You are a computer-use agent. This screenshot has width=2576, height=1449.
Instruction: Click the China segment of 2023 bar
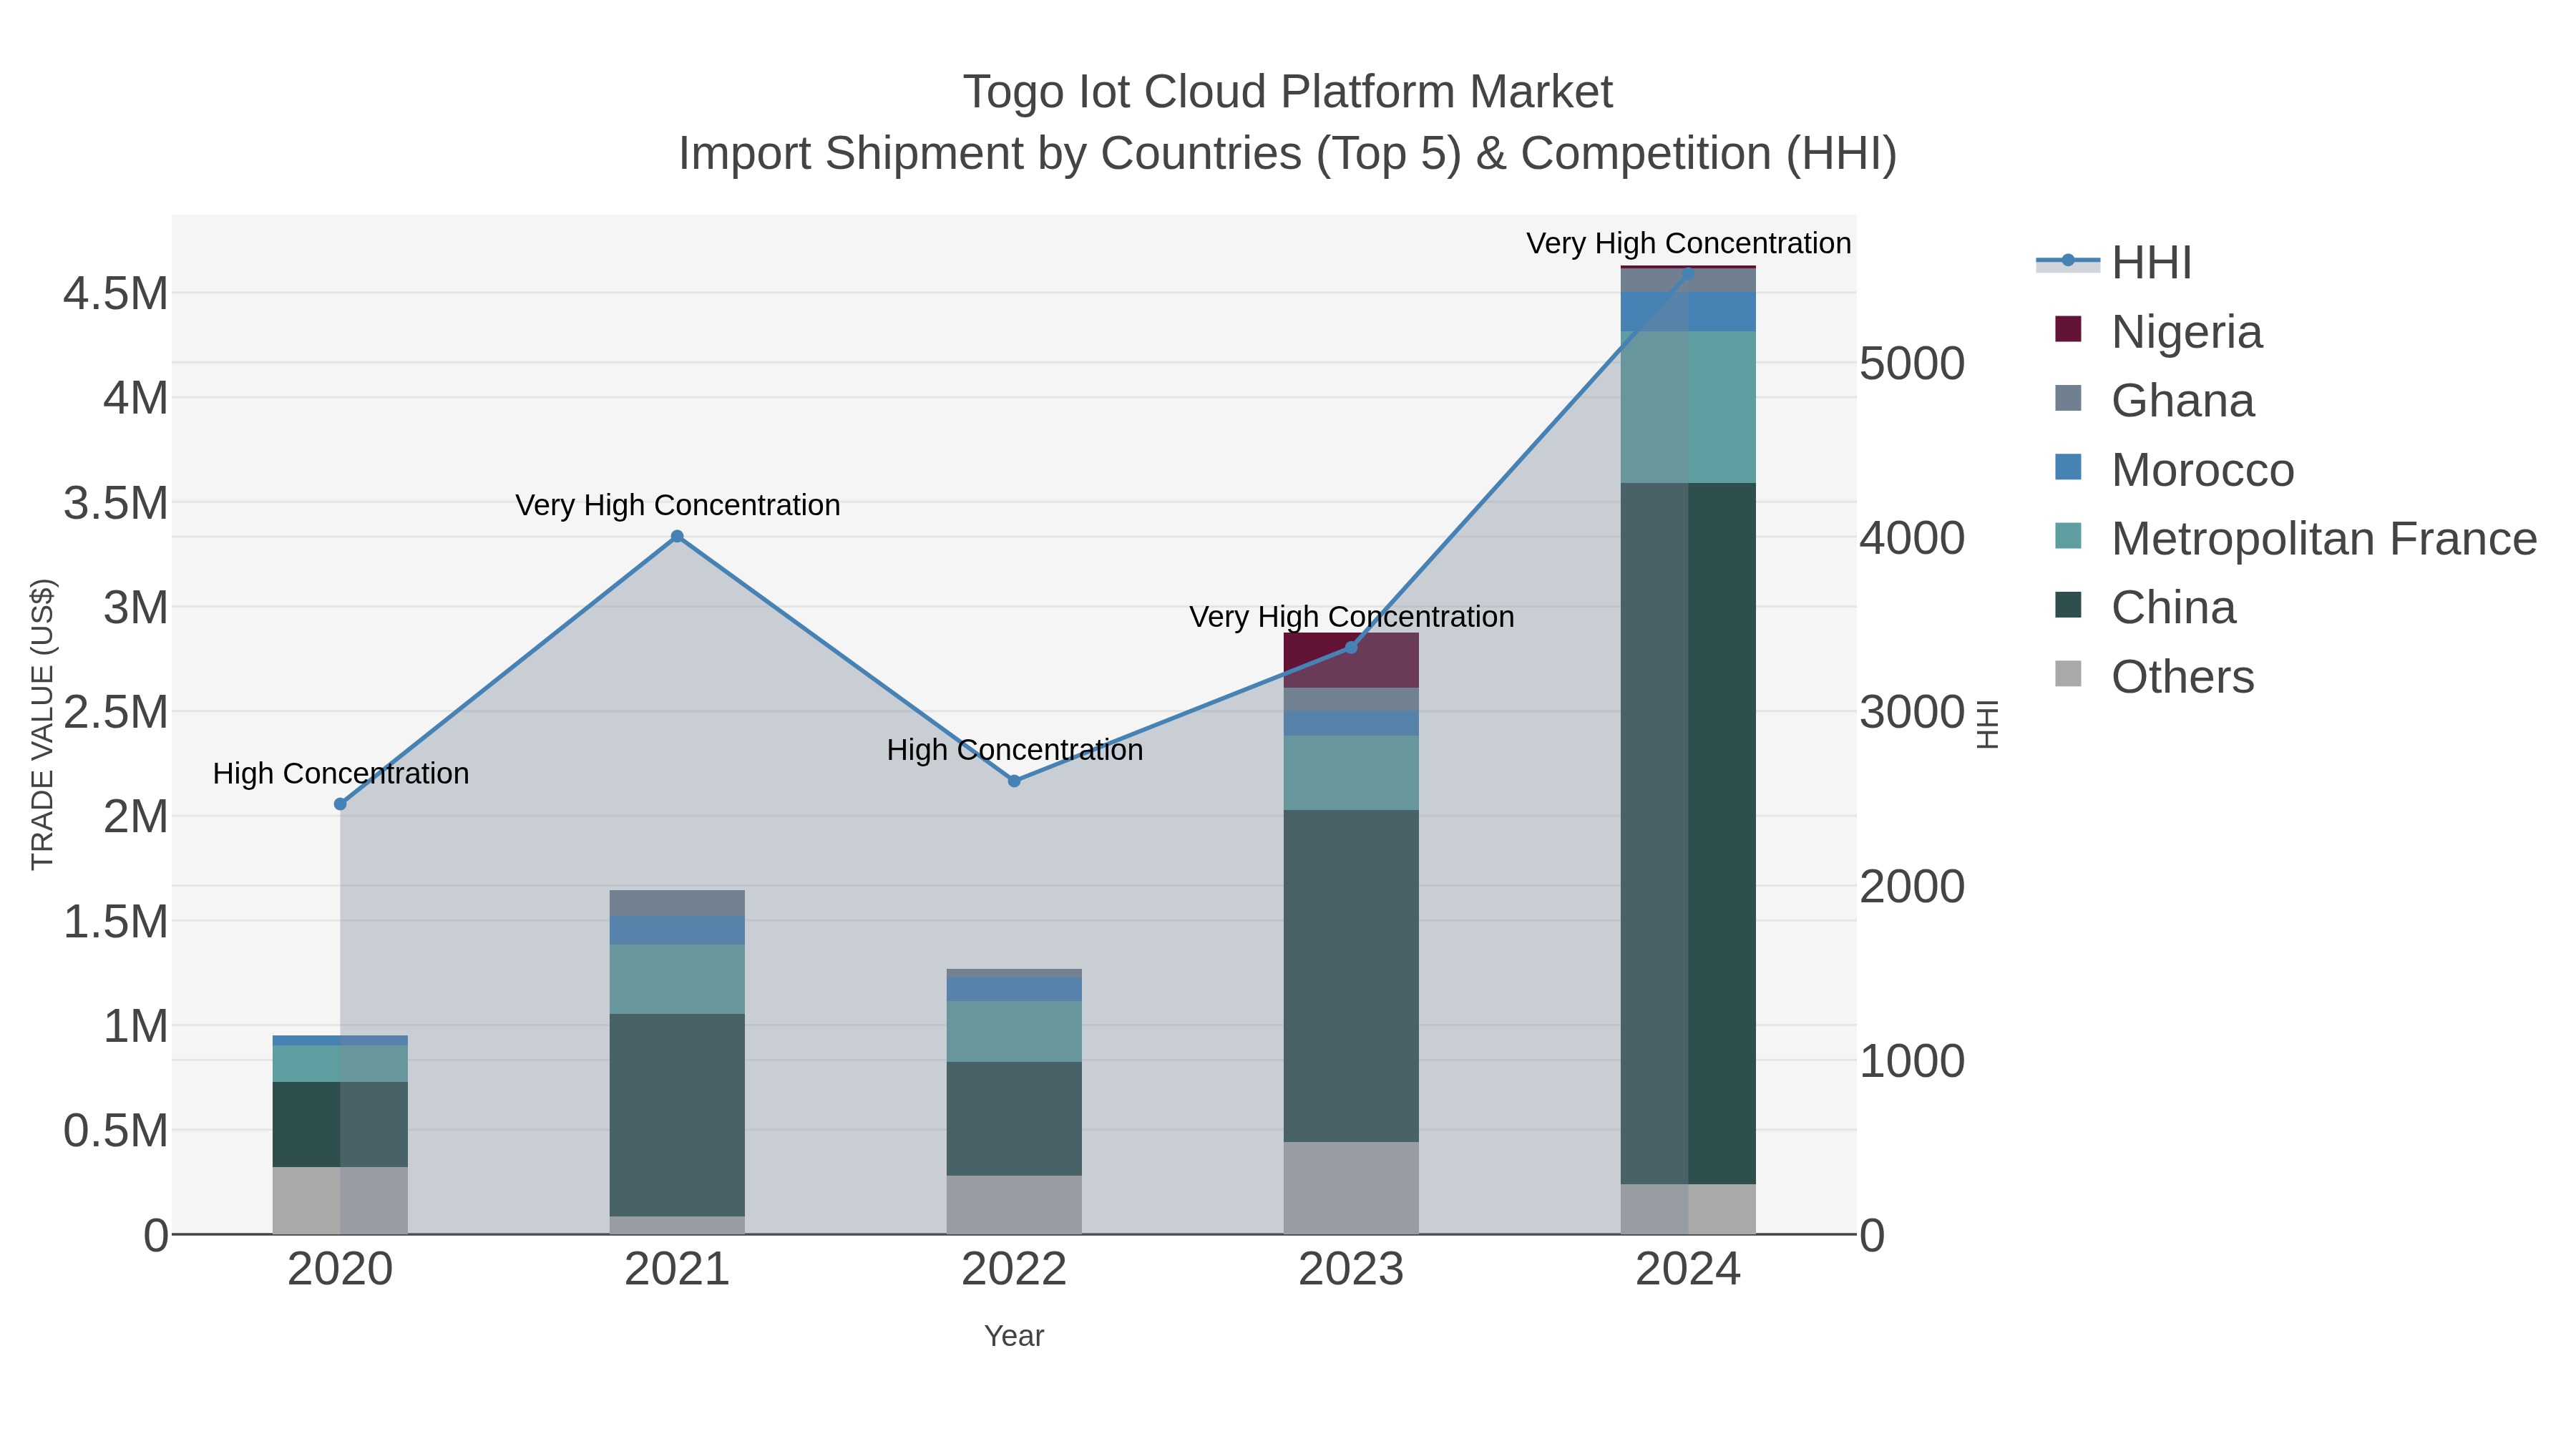pos(1351,976)
